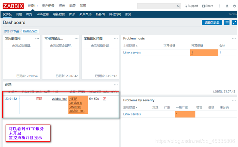Select the 服务 submenu tab
This screenshot has height=147, width=238.
128,14
